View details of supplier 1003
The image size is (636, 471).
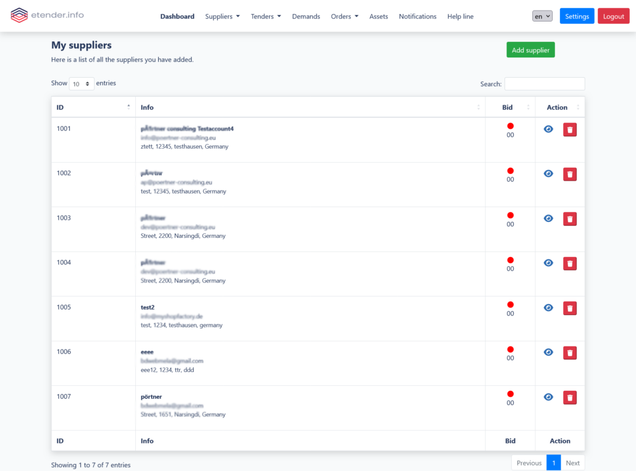tap(548, 219)
